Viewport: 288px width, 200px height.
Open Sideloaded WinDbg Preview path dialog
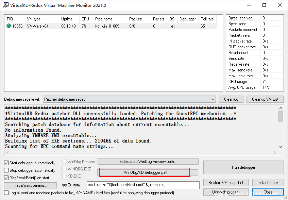[x=148, y=162]
